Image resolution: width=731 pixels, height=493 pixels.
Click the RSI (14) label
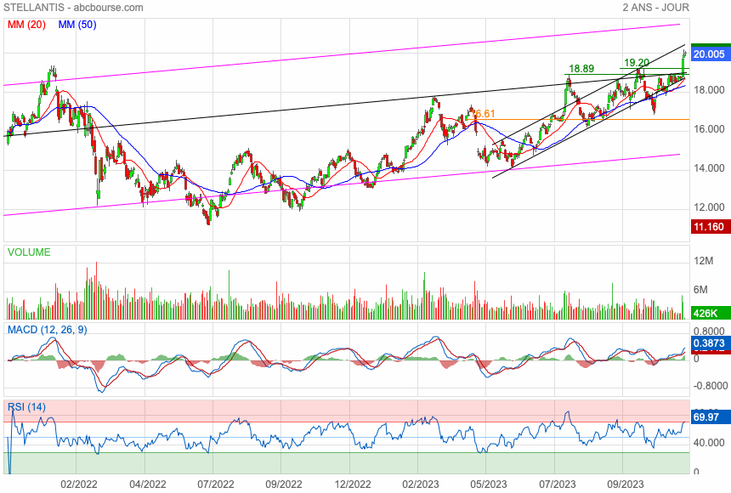click(x=26, y=407)
